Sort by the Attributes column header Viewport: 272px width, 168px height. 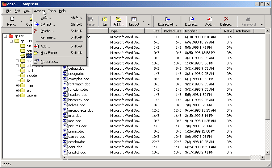pos(244,31)
